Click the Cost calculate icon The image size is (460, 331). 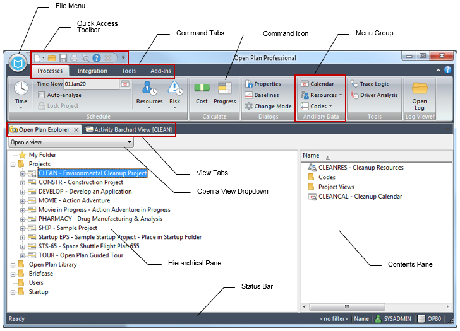point(202,91)
